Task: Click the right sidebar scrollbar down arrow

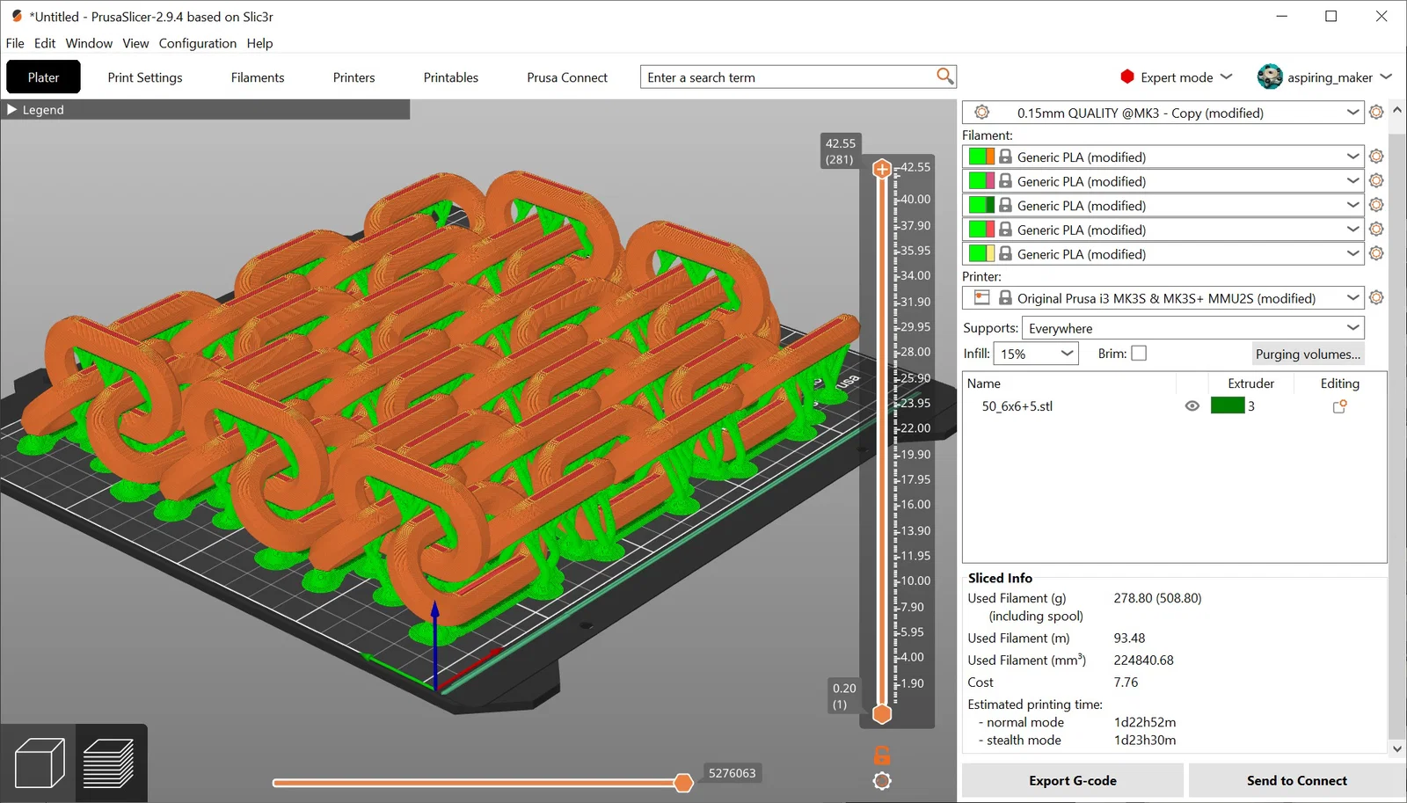Action: pyautogui.click(x=1397, y=748)
